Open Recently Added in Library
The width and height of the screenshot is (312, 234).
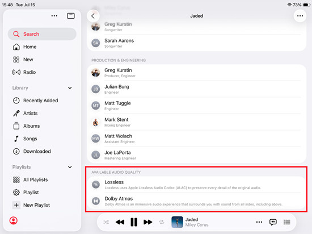(42, 101)
